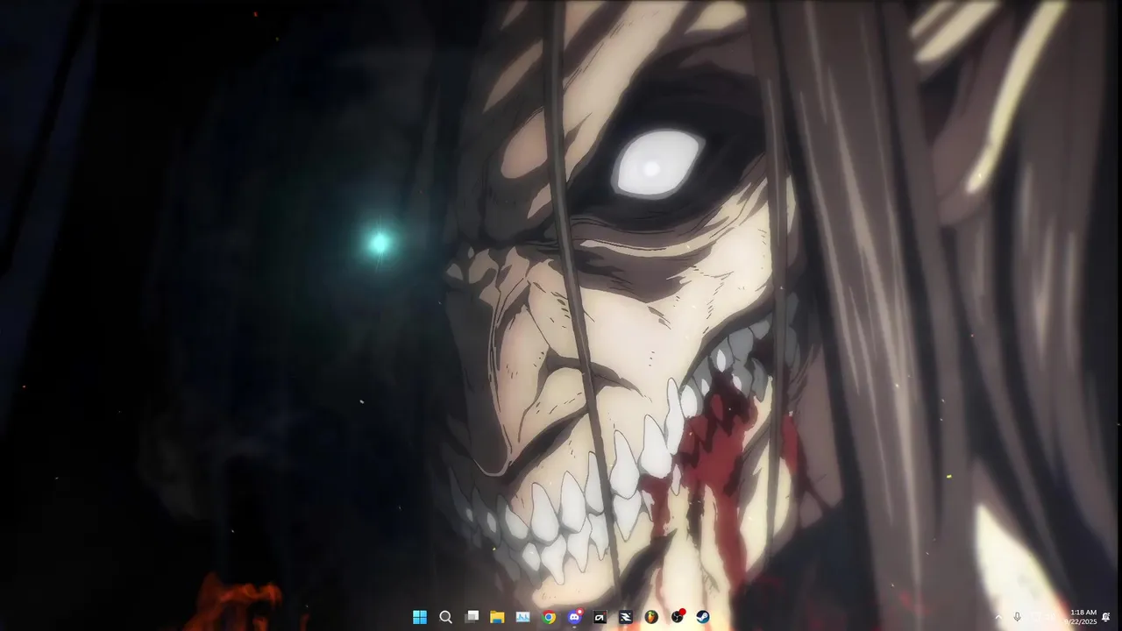Open notifications bell in tray
1122x631 pixels.
(x=1106, y=617)
